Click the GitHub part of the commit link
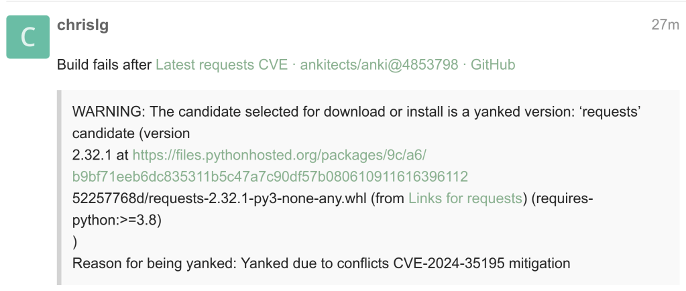Viewport: 686px width, 291px height. click(x=493, y=65)
